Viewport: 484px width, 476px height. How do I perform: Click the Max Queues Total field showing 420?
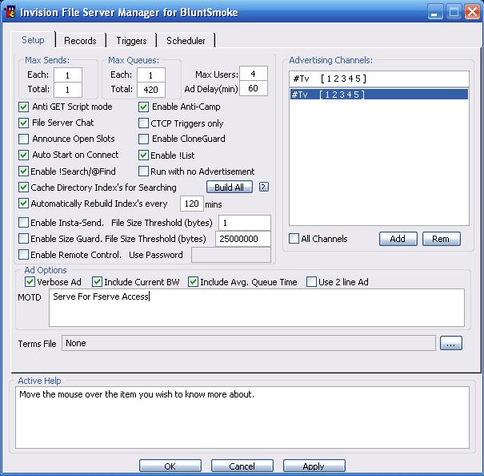[x=151, y=90]
